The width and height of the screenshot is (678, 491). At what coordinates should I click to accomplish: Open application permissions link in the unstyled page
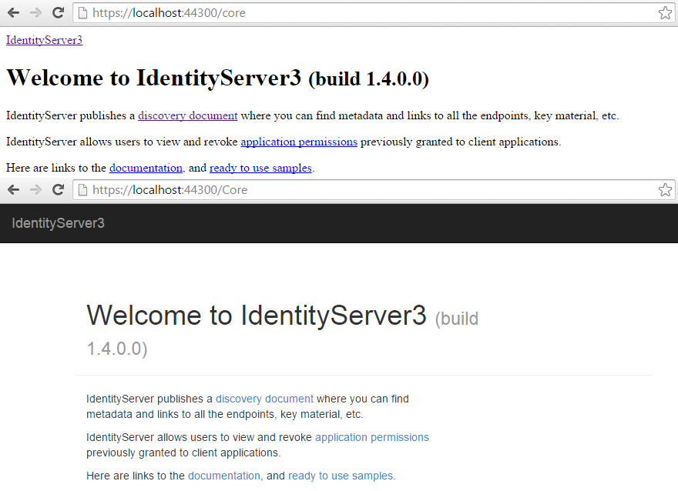coord(299,142)
